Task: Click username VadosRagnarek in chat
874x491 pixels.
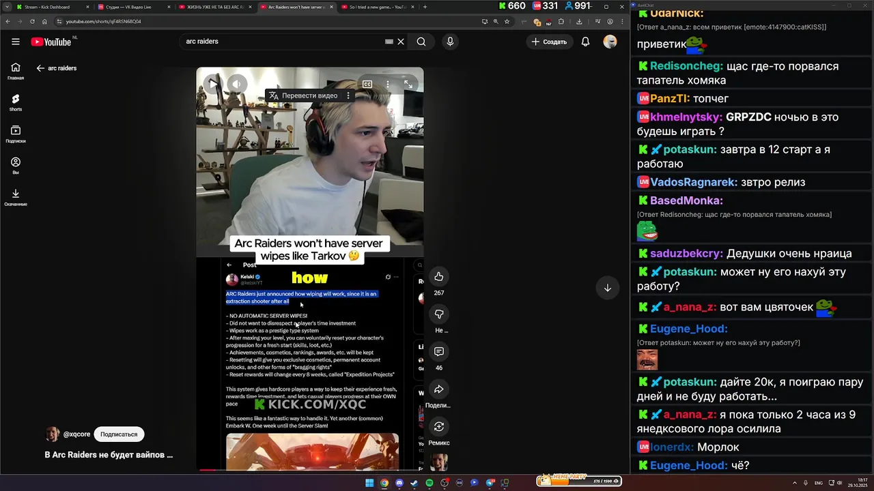Action: (694, 182)
